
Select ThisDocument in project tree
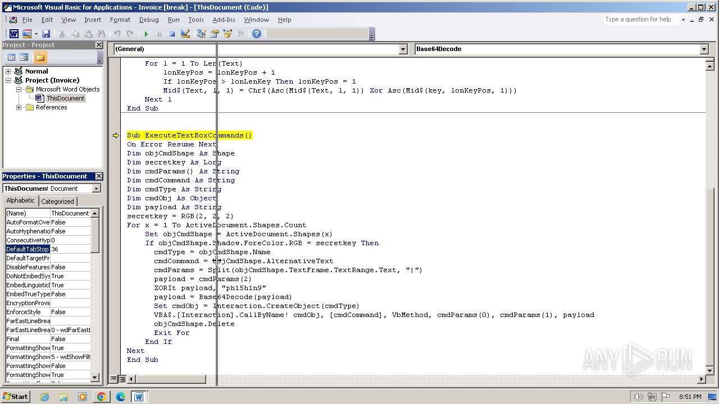[65, 98]
